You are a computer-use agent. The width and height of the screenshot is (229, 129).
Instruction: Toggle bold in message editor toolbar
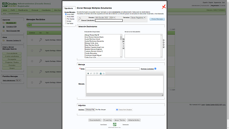(x=88, y=73)
